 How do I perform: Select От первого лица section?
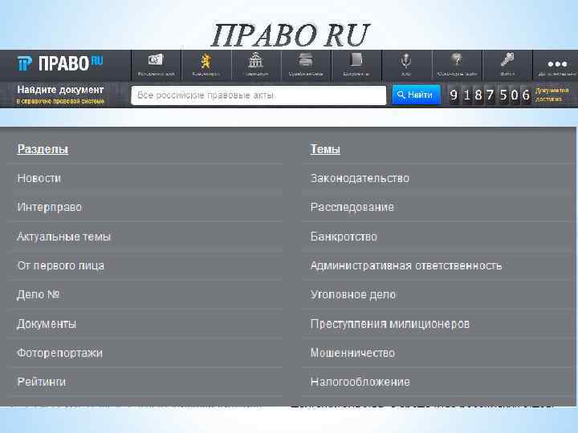60,265
